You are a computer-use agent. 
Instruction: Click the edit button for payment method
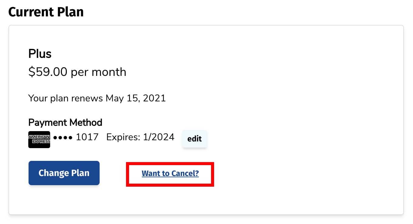[194, 139]
